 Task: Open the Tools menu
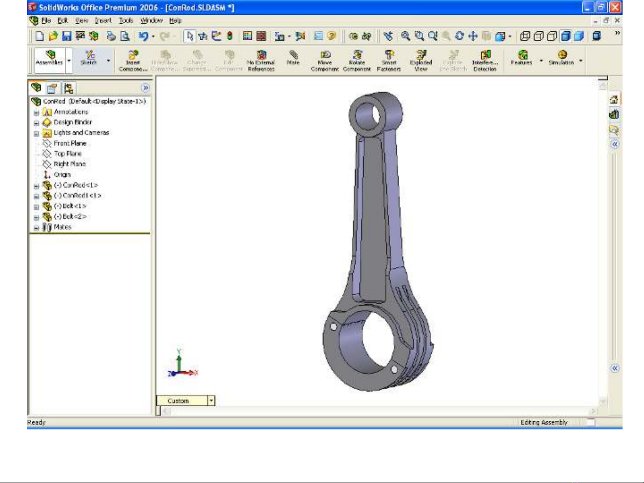pyautogui.click(x=126, y=21)
